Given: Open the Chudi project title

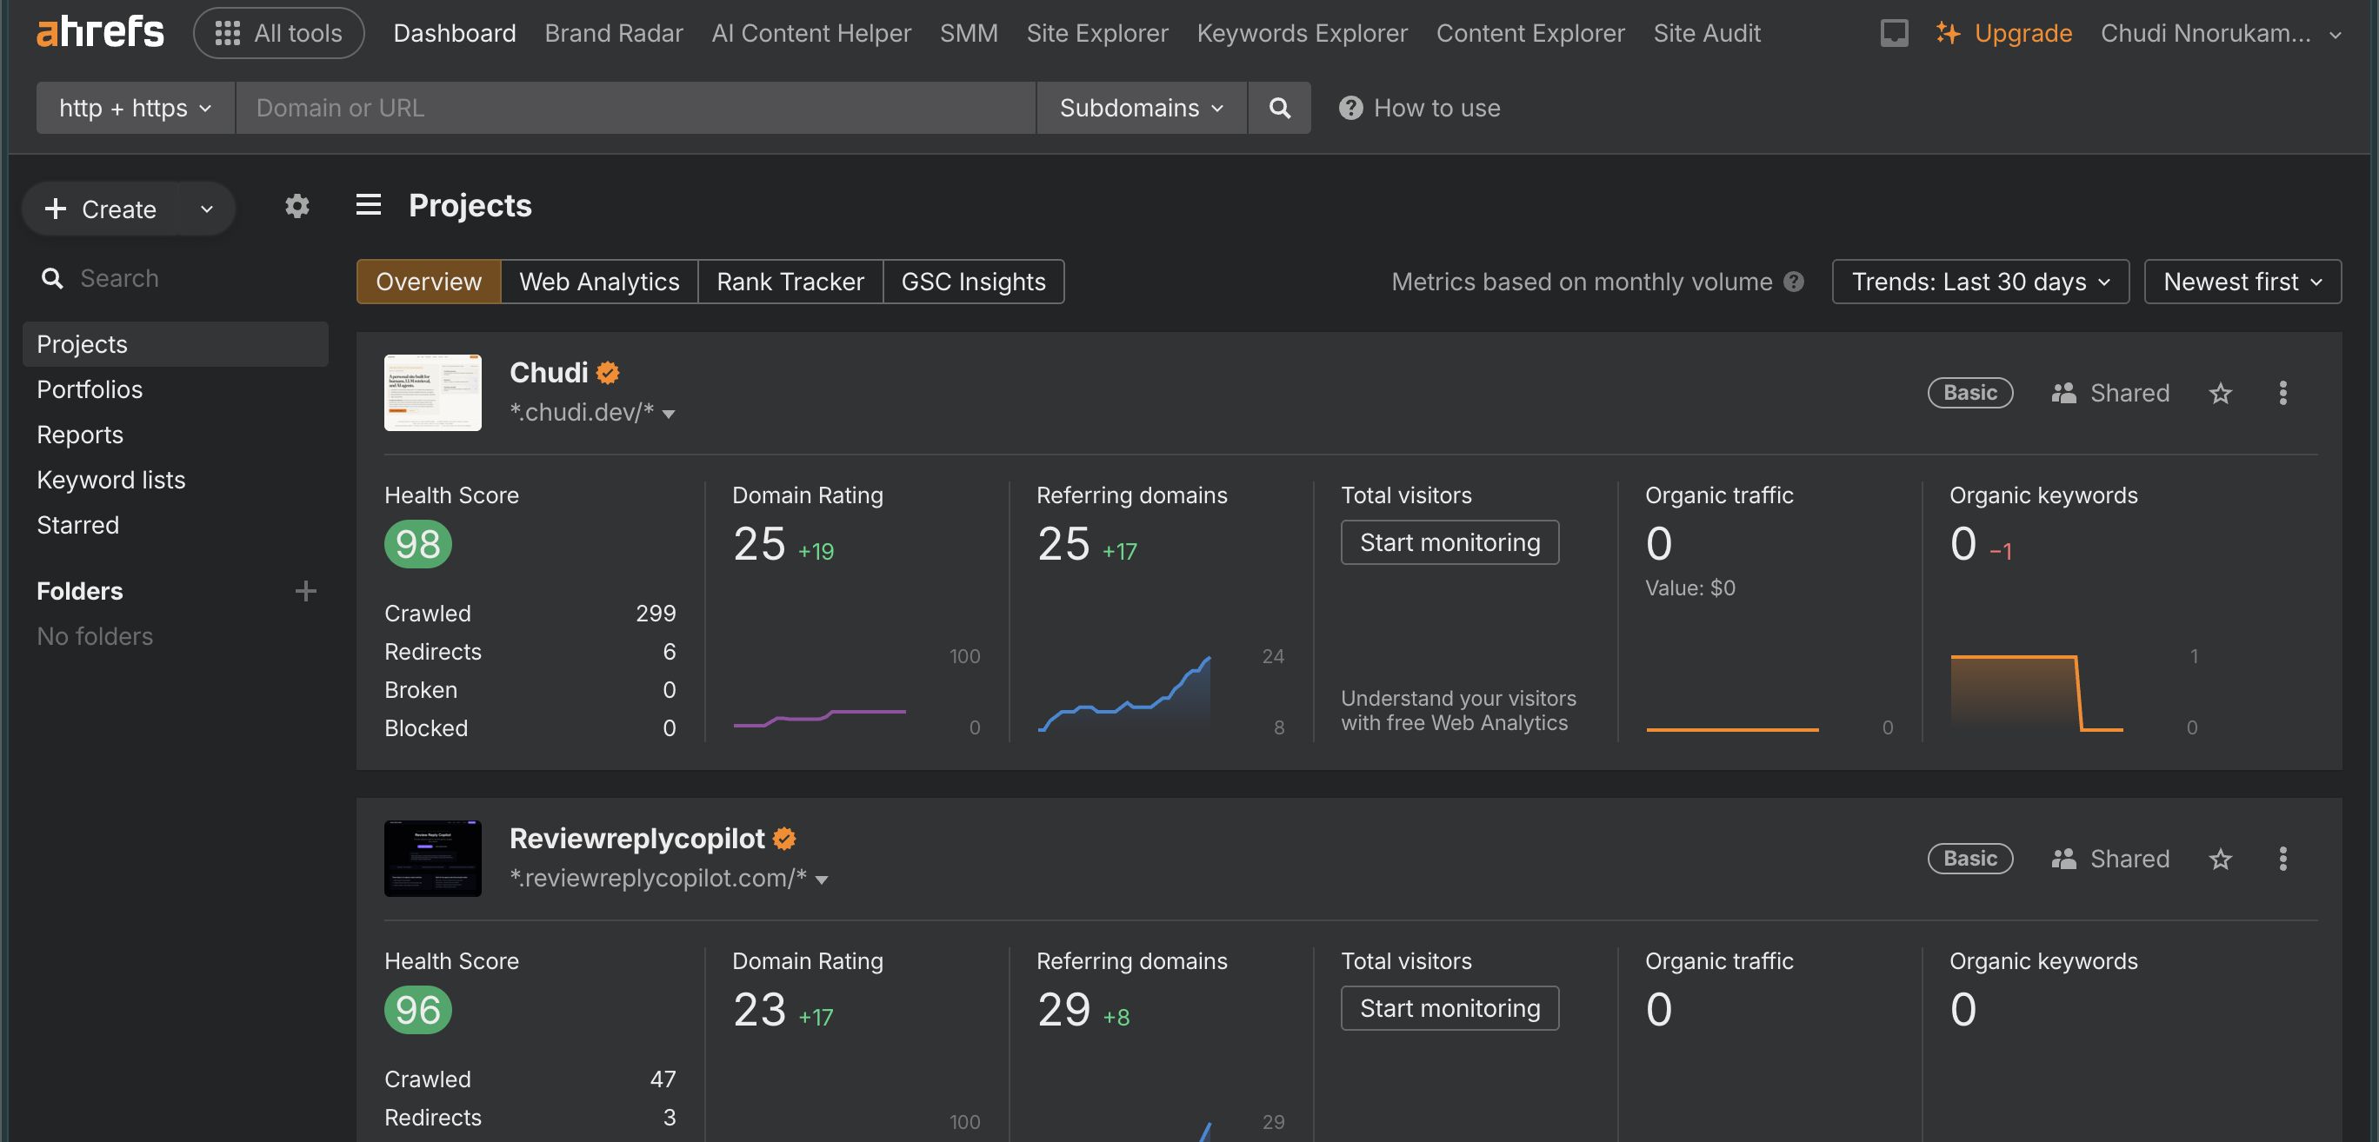Looking at the screenshot, I should 549,372.
